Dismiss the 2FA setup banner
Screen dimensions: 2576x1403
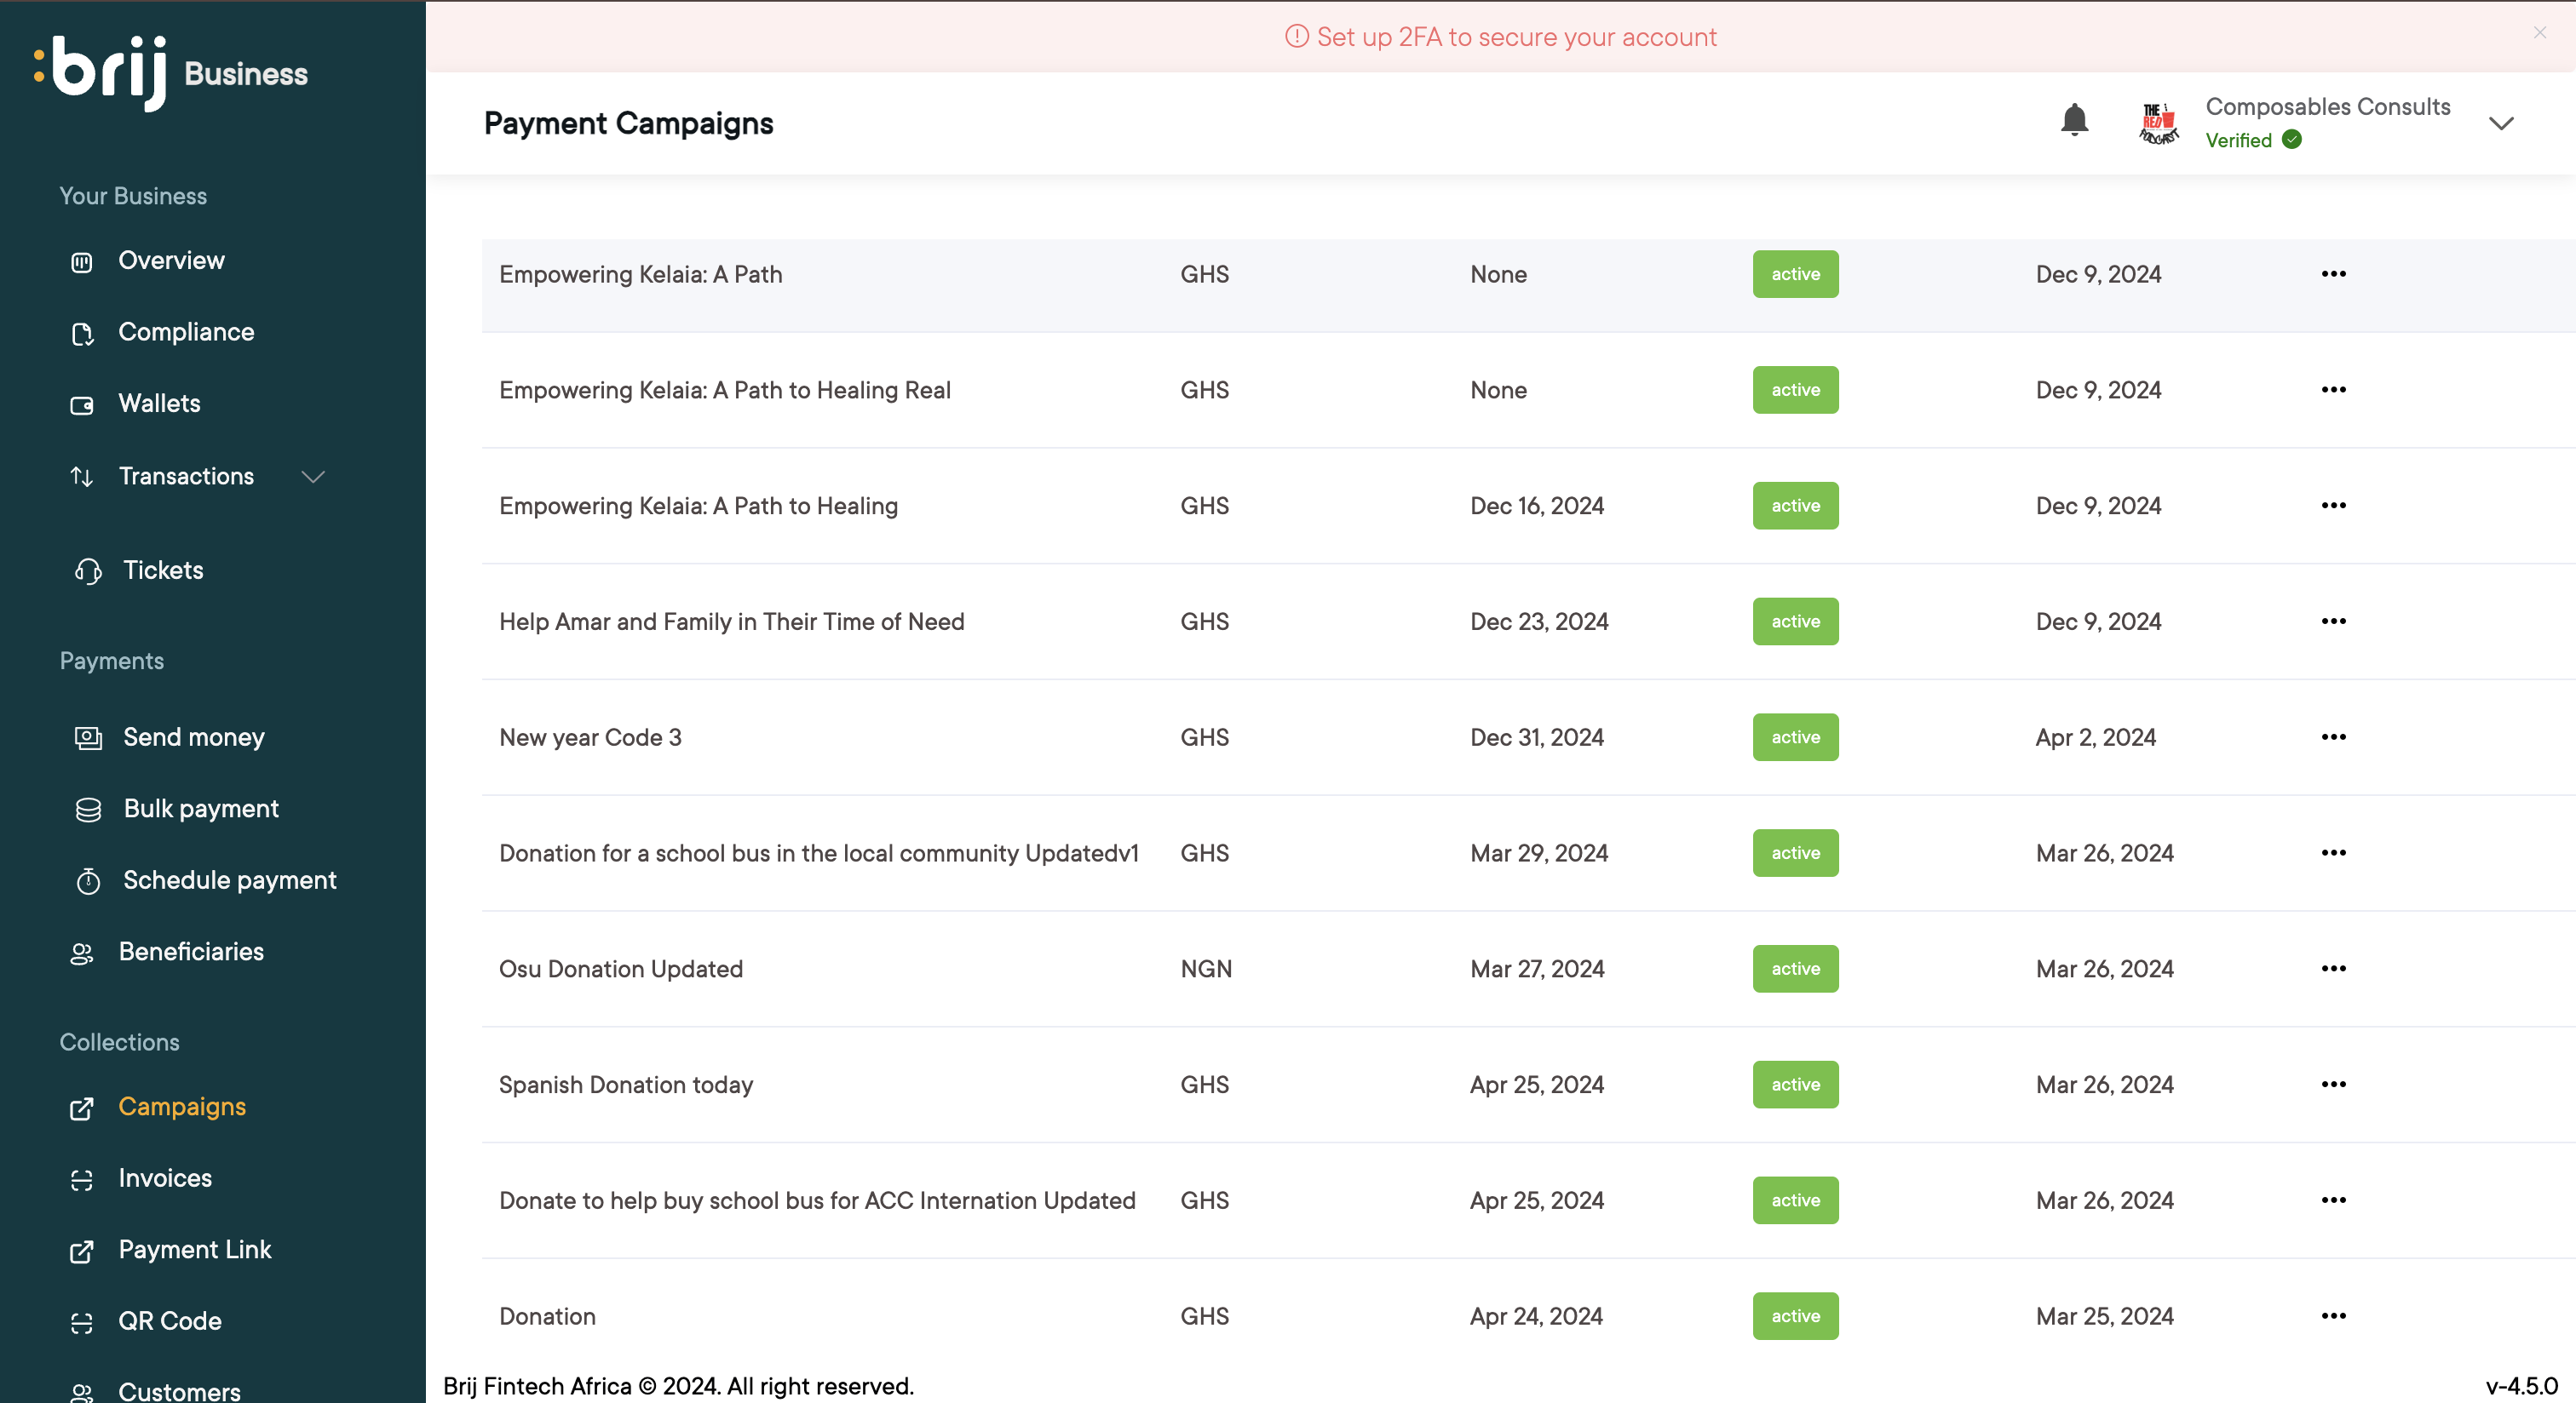tap(2539, 33)
